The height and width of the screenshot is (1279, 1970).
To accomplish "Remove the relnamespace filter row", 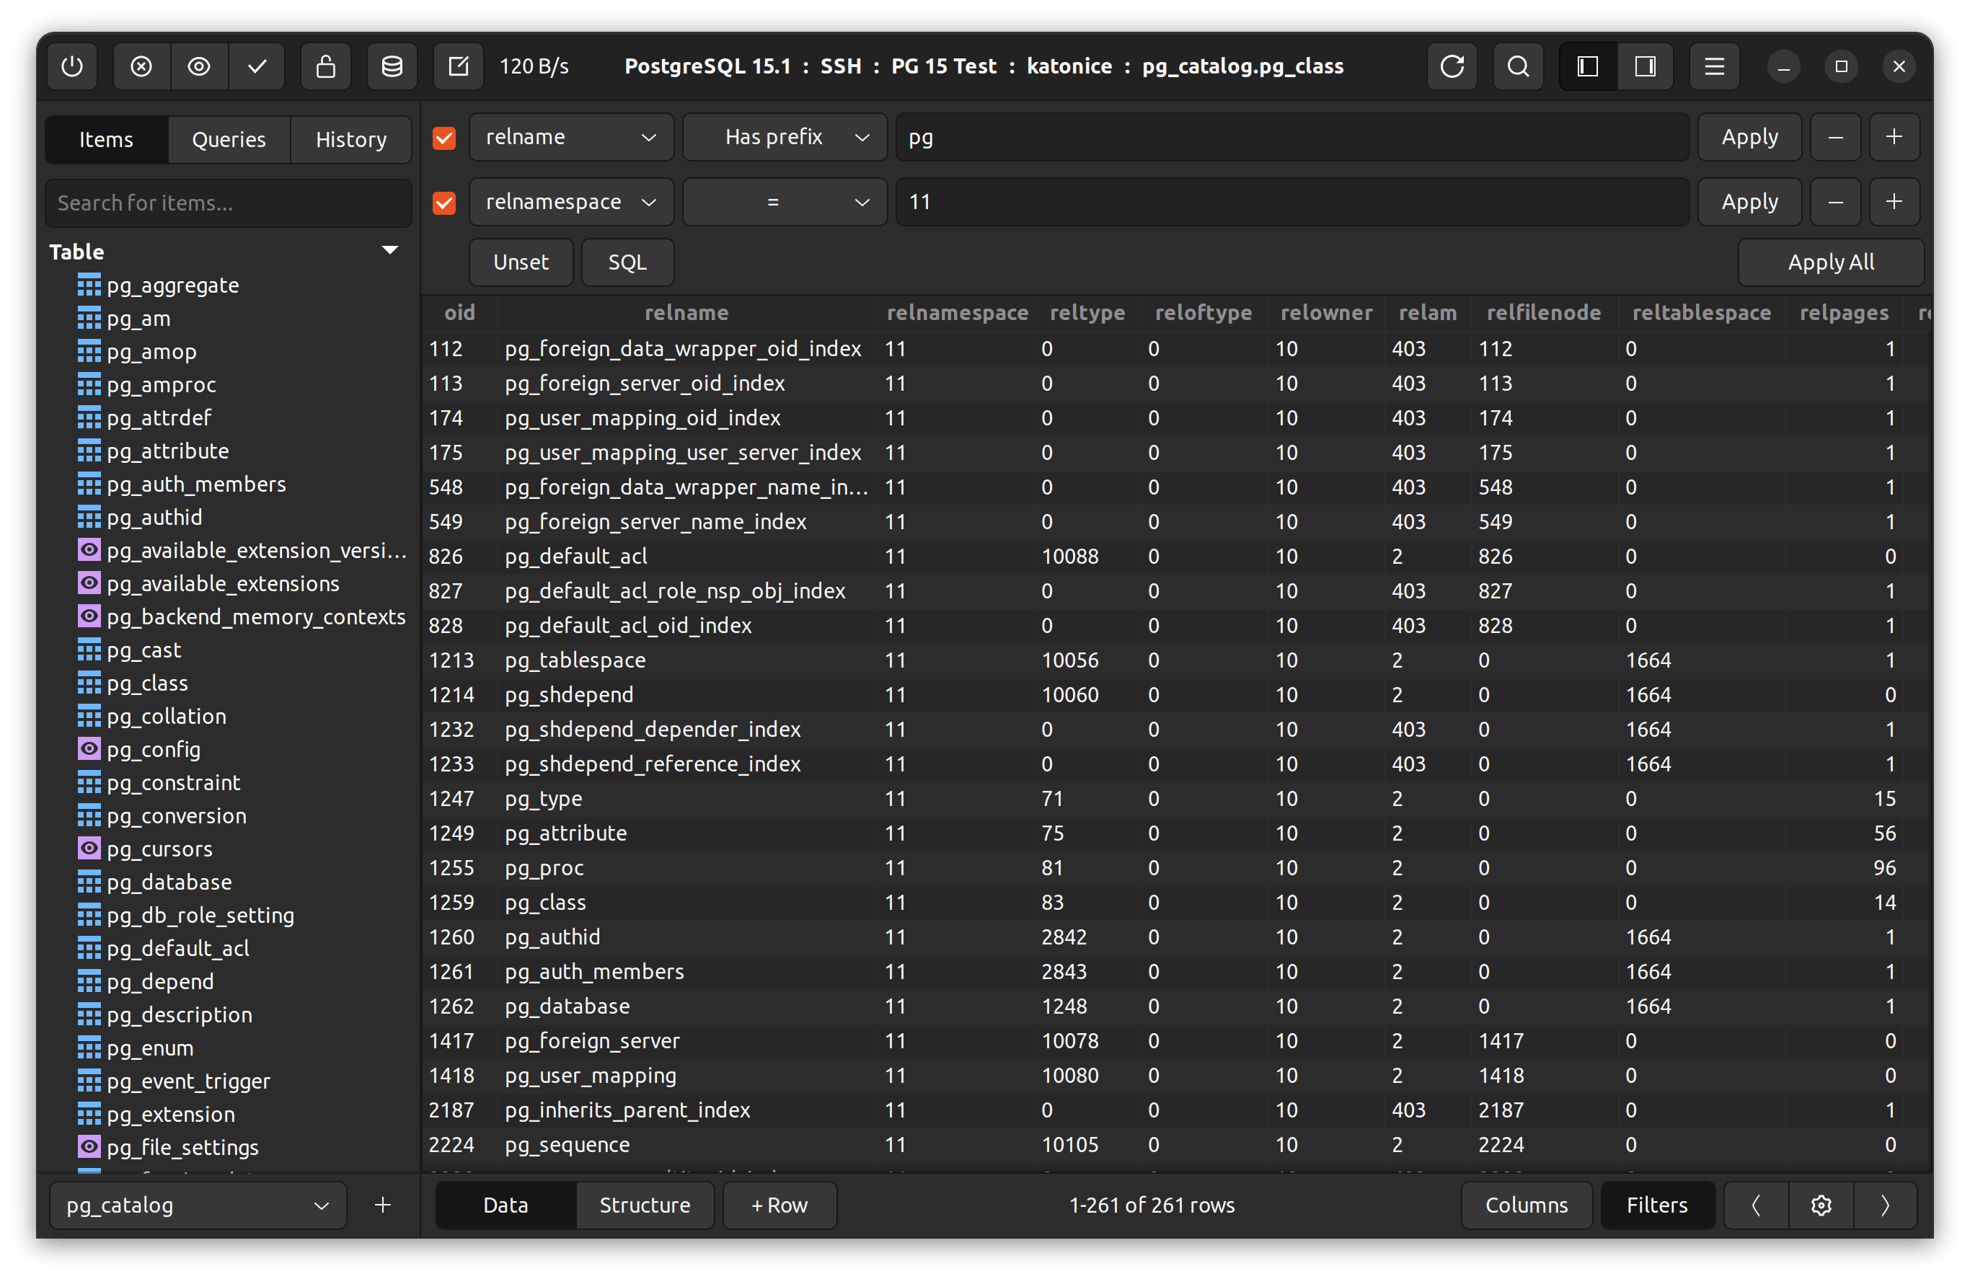I will click(x=1835, y=202).
